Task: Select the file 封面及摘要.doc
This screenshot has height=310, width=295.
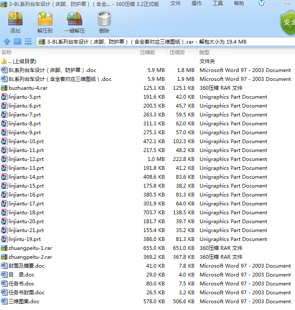Action: [x=27, y=266]
